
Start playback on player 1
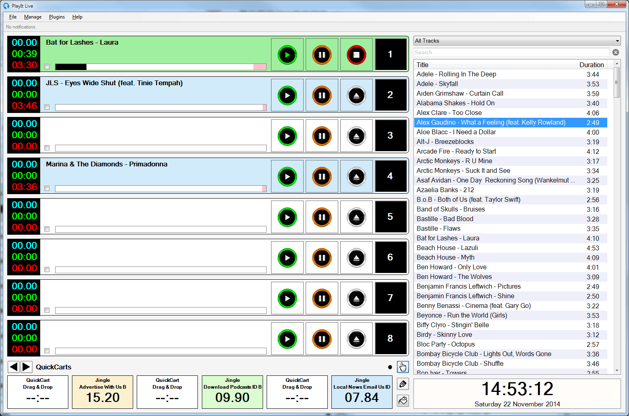pyautogui.click(x=287, y=55)
